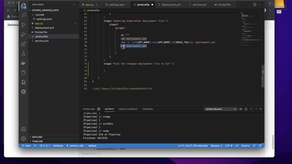Change language mode Groovy
The width and height of the screenshot is (292, 164).
(245, 146)
